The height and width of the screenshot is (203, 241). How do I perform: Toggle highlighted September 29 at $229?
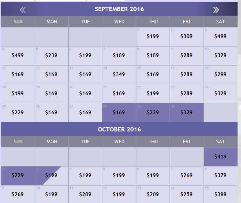coord(153,113)
